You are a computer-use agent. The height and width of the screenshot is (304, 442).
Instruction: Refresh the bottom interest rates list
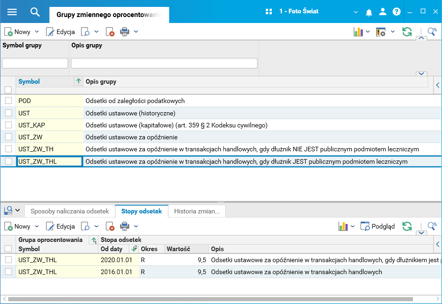407,227
